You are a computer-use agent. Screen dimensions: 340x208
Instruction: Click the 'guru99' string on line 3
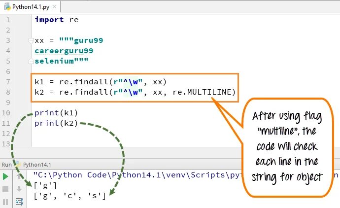point(89,40)
